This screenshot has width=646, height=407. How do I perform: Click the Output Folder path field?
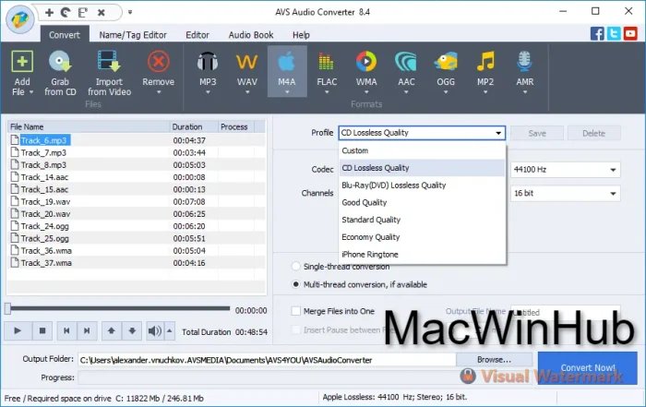coord(267,360)
